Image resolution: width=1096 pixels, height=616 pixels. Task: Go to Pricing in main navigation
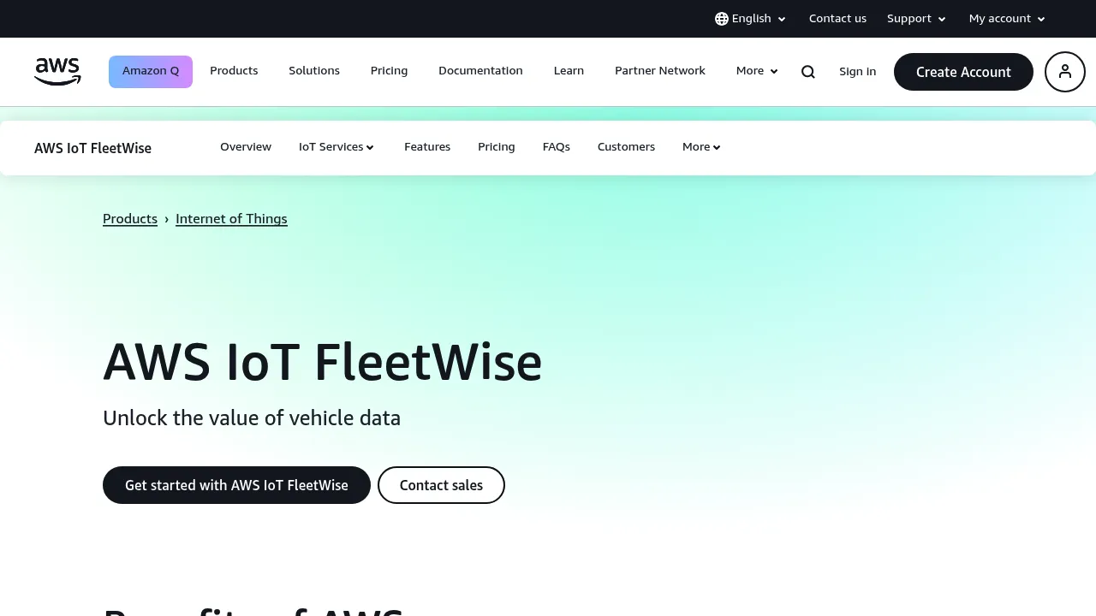click(x=389, y=71)
